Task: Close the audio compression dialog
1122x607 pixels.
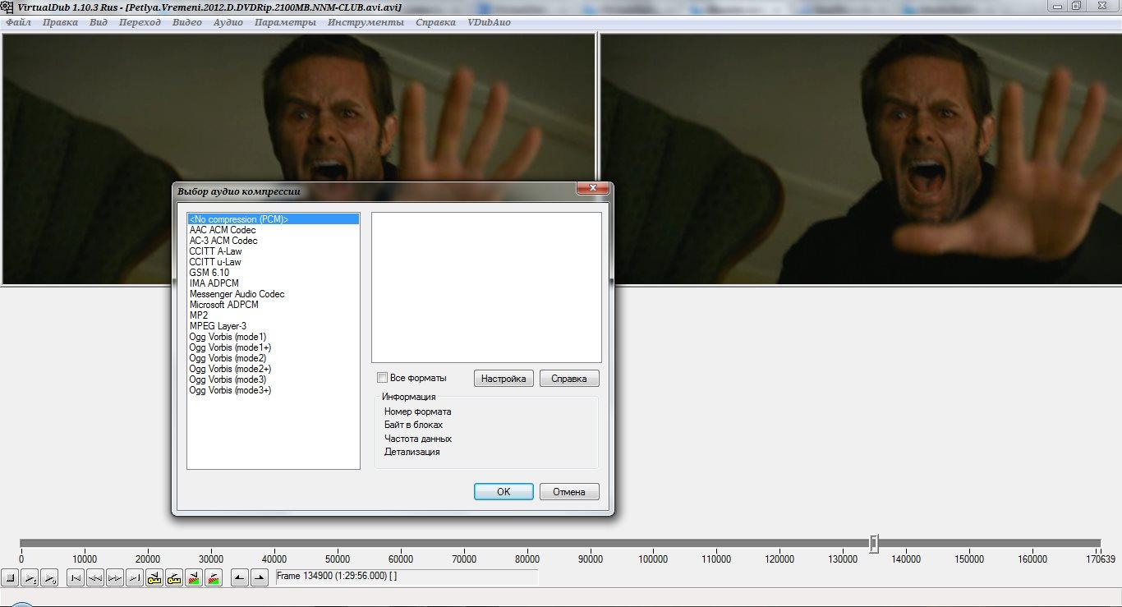Action: pyautogui.click(x=592, y=189)
